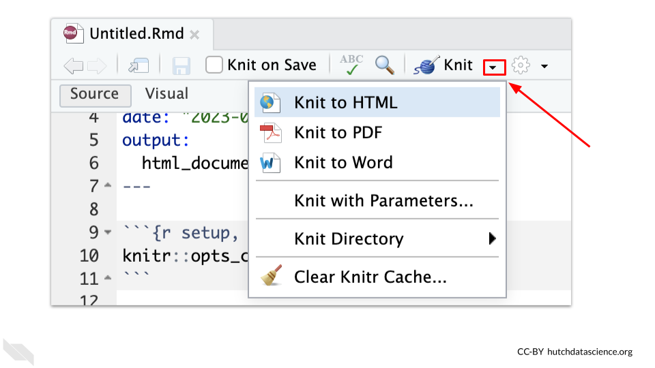The width and height of the screenshot is (655, 368).
Task: Collapse the code chunk at line 9
Action: pyautogui.click(x=108, y=232)
